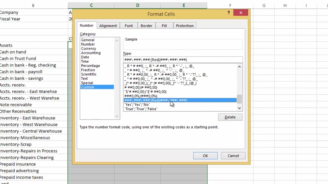Close the Format Cells dialog with the X

[x=241, y=13]
